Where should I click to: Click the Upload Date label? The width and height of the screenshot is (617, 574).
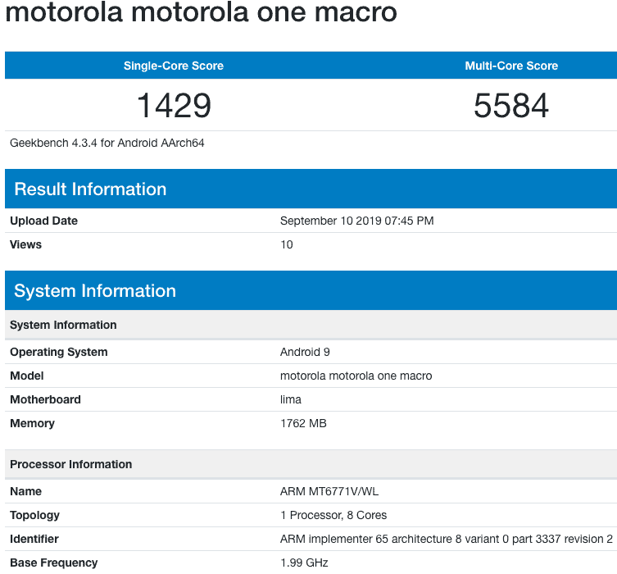pyautogui.click(x=43, y=221)
